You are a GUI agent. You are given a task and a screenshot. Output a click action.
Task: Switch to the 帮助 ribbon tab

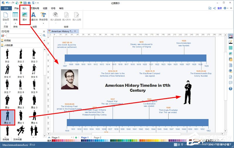[x=61, y=8]
